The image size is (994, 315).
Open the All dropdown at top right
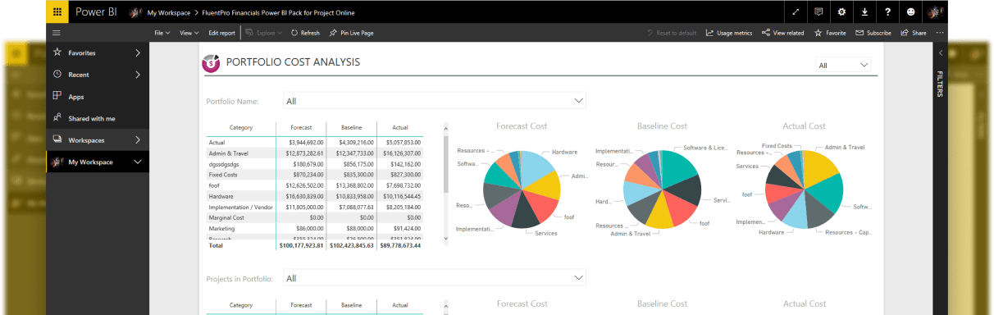pos(843,65)
